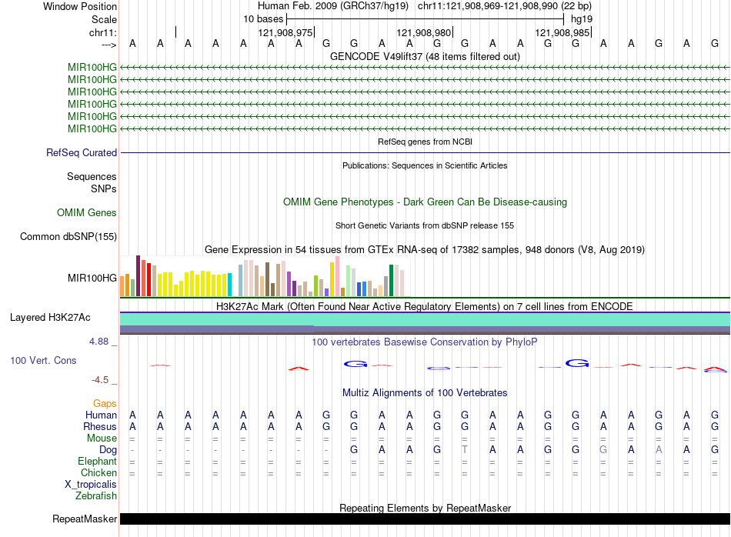Click the chr11: ruler label
Viewport: 731px width, 537px height.
tap(103, 32)
